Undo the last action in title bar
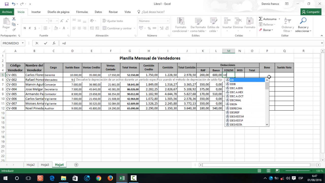Screen dimensions: 325x183 coord(13,4)
